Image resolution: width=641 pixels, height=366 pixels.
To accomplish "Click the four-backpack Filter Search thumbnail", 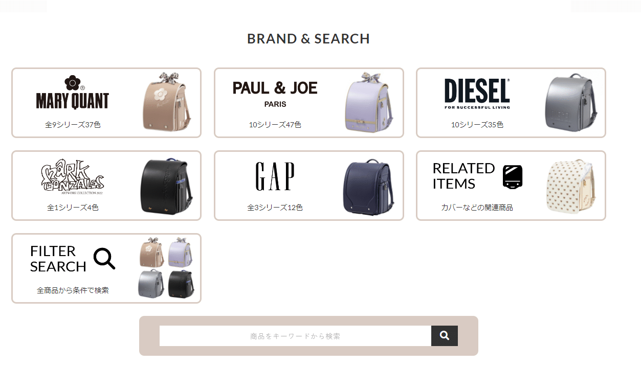I will pos(166,268).
